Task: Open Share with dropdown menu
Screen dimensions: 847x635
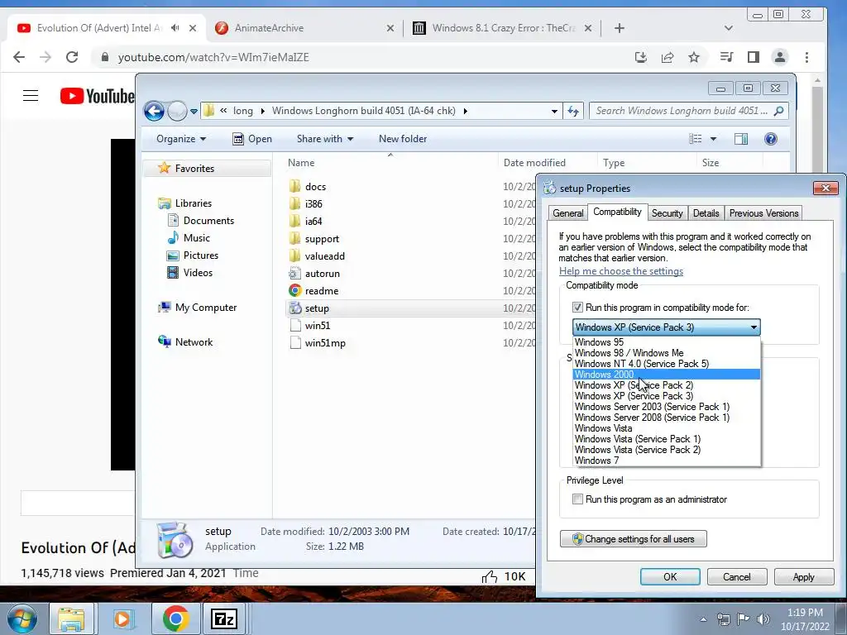Action: (x=324, y=139)
